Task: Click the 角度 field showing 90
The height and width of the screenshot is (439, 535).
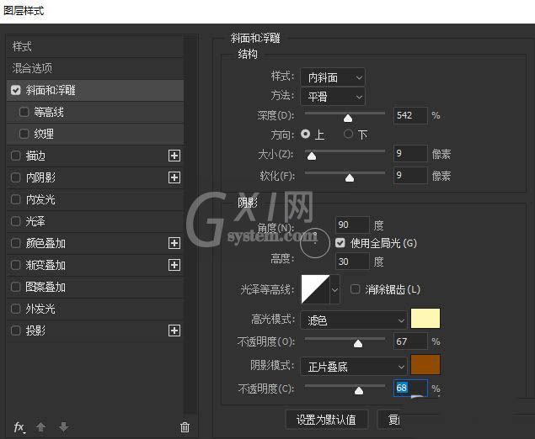Action: [352, 225]
